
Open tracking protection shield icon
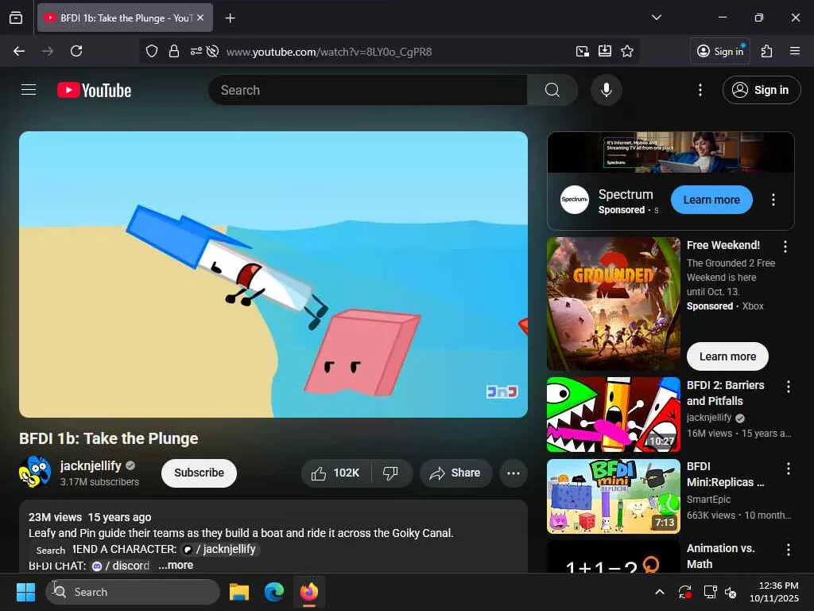pos(152,51)
